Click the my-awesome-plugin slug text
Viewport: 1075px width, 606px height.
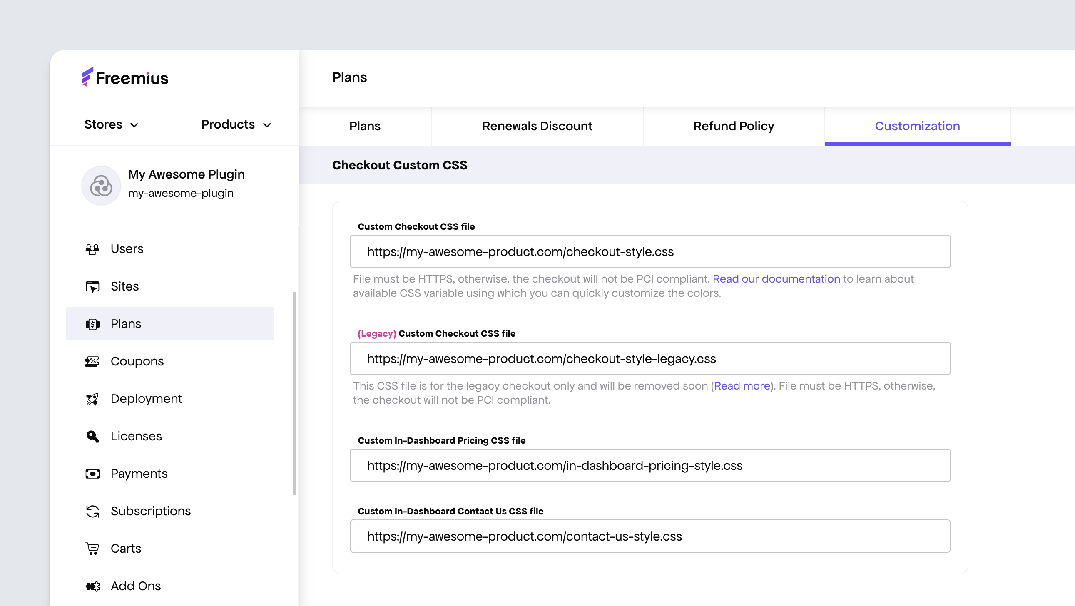point(181,193)
